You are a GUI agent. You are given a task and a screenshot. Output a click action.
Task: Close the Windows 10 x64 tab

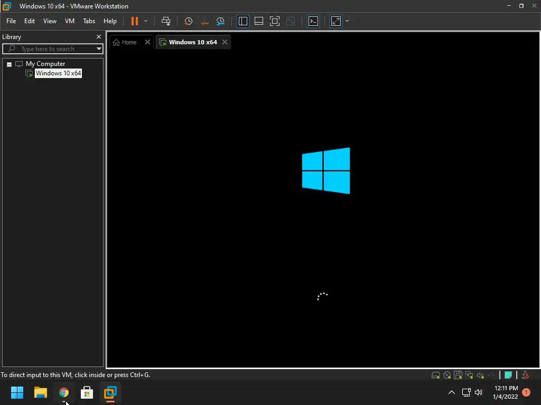coord(225,42)
